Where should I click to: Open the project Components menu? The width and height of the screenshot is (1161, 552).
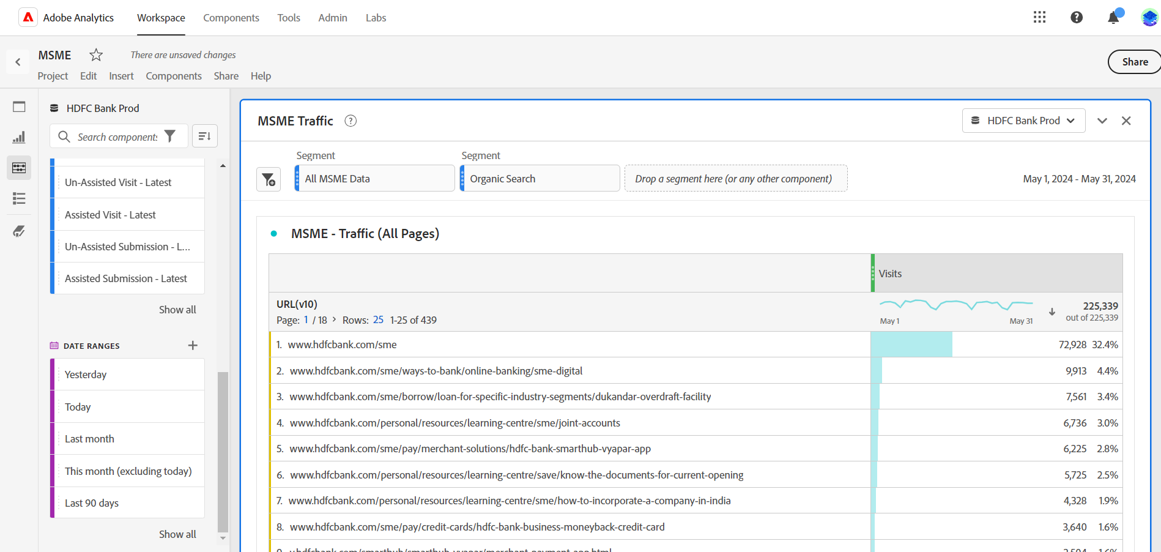pos(174,76)
